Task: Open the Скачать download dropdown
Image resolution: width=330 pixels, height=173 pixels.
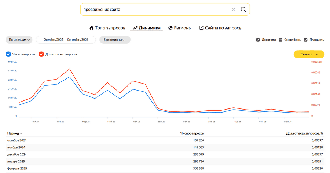Action: 309,54
